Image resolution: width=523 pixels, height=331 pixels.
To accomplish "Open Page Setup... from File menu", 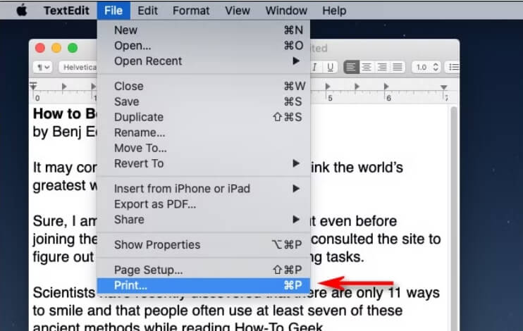I will (x=204, y=270).
